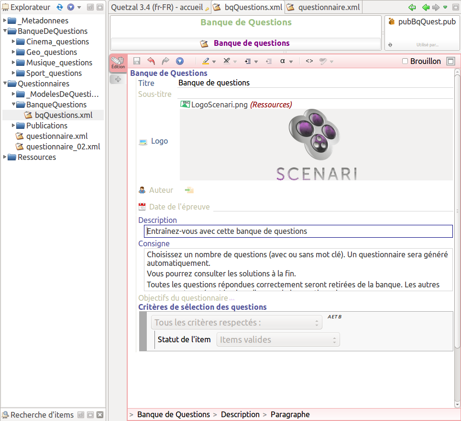Enable the Brouillon checkbox
The height and width of the screenshot is (421, 461).
(x=405, y=61)
